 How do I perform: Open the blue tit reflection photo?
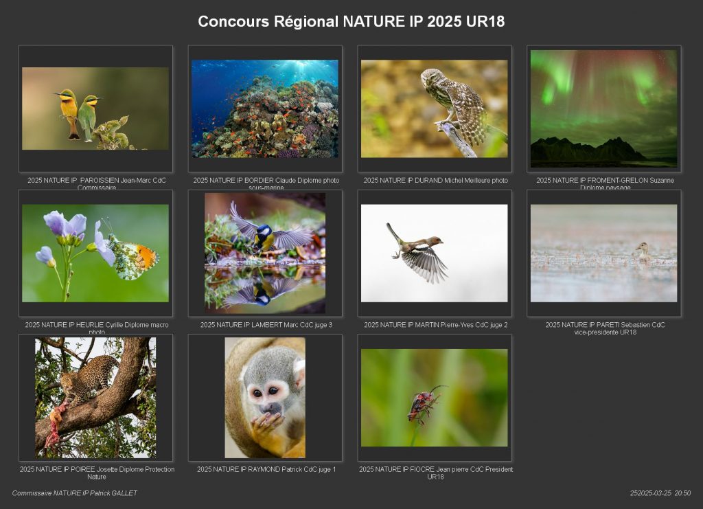point(265,253)
